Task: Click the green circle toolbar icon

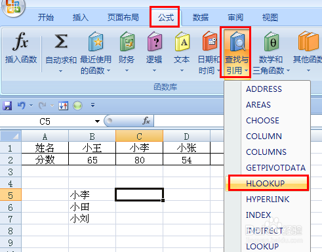Action: [77, 106]
